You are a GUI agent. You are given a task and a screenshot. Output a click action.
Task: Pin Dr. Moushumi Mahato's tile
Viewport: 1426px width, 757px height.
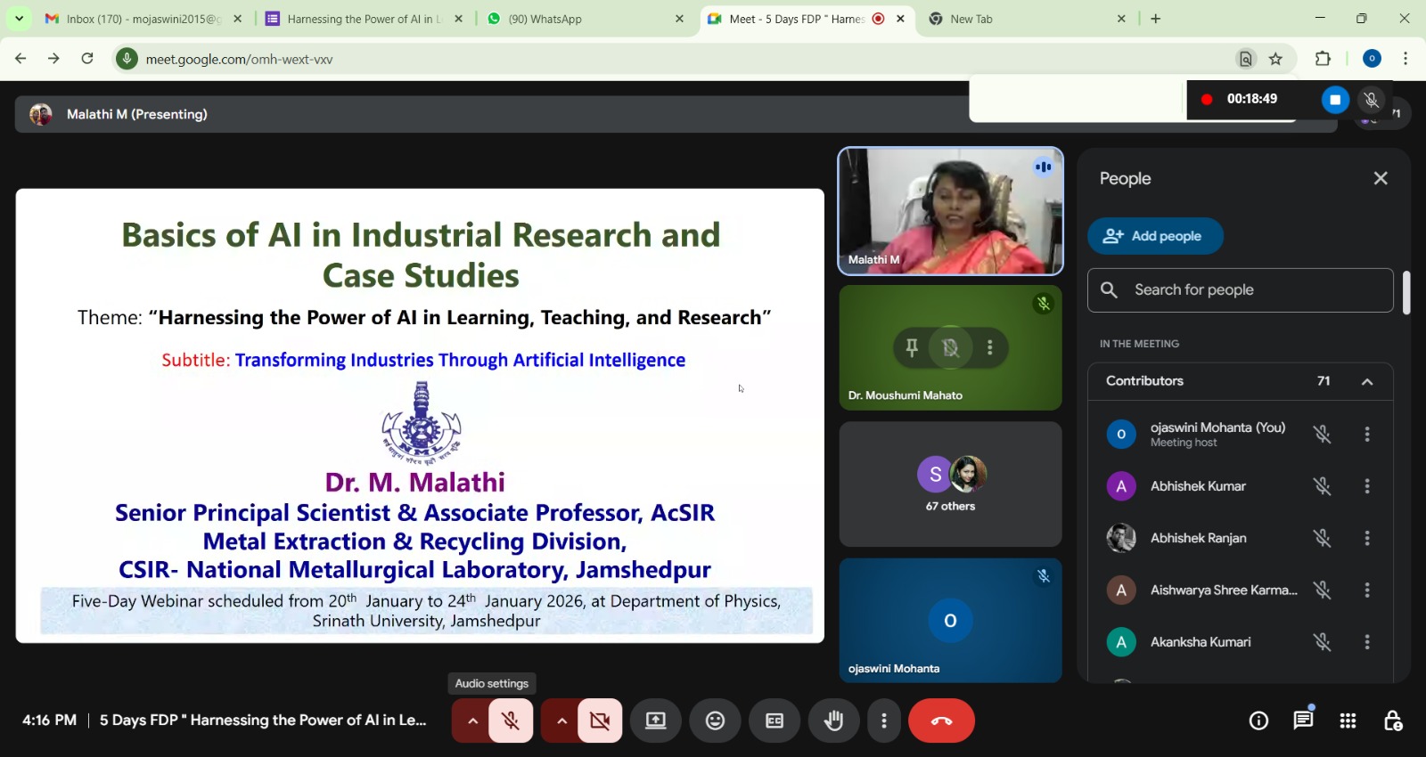tap(912, 347)
